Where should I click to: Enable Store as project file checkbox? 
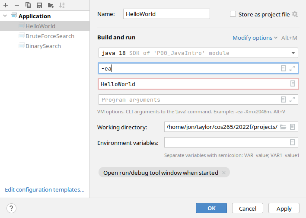coord(233,14)
